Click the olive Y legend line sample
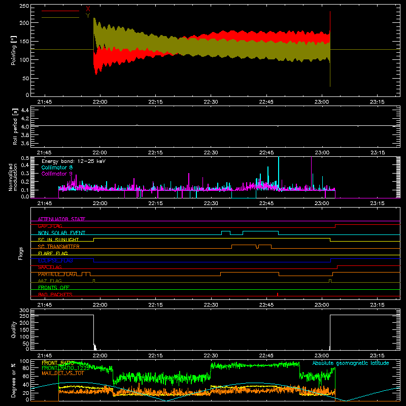This screenshot has width=406, height=406. [60, 18]
